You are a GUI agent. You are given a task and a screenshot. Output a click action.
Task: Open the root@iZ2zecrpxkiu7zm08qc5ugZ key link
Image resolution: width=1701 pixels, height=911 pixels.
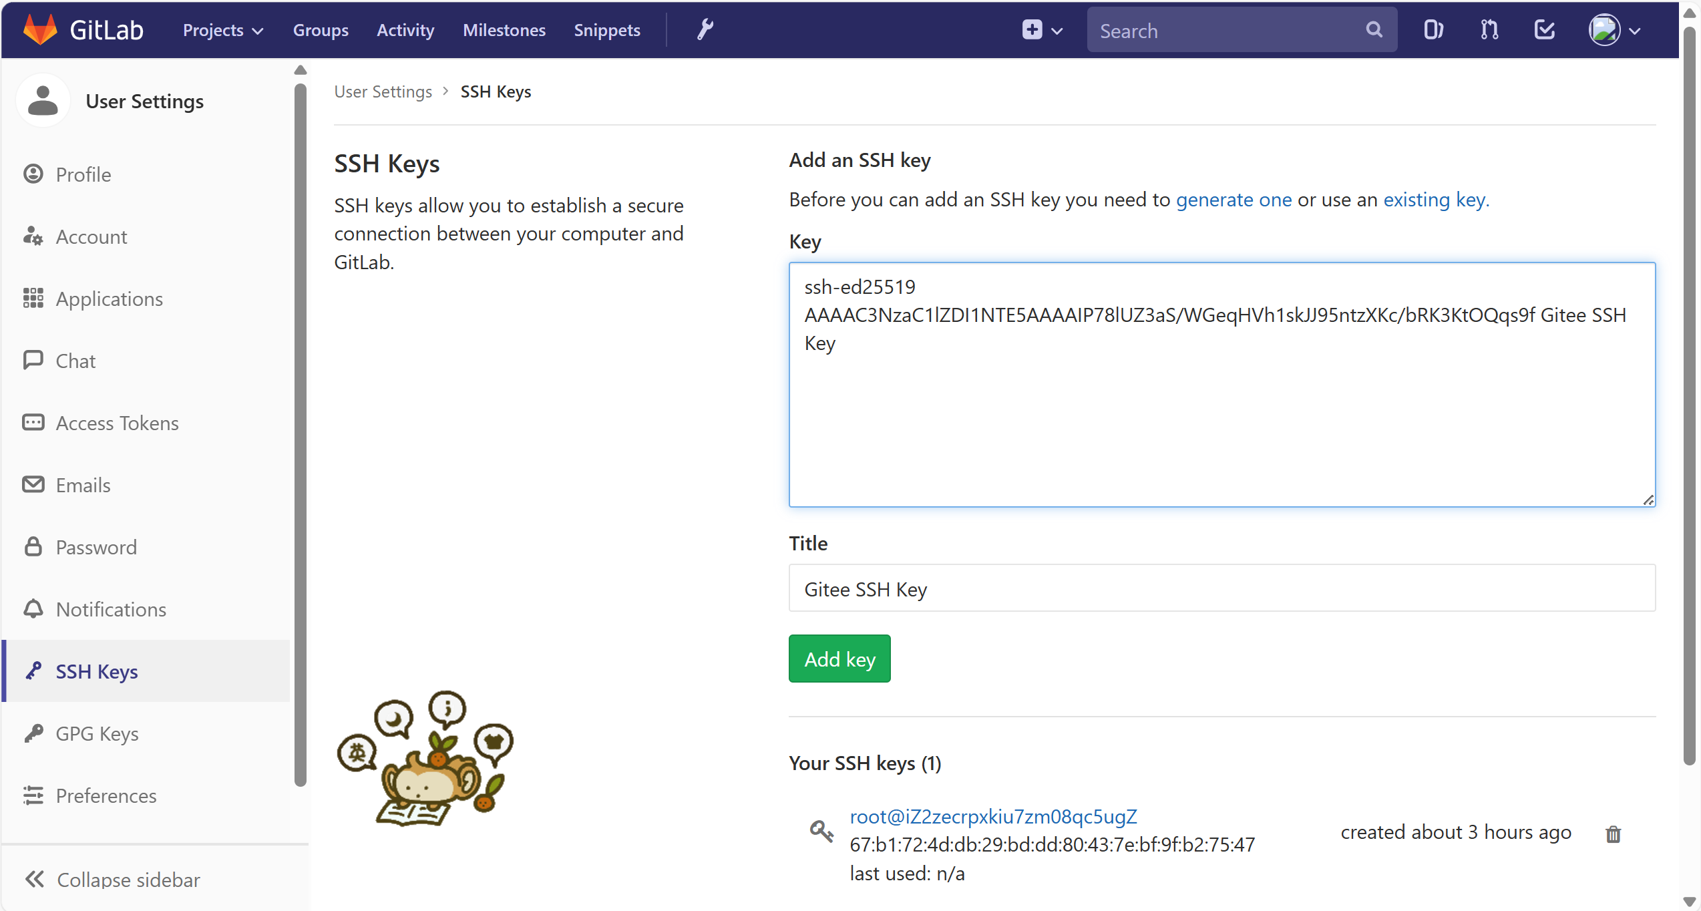(993, 816)
